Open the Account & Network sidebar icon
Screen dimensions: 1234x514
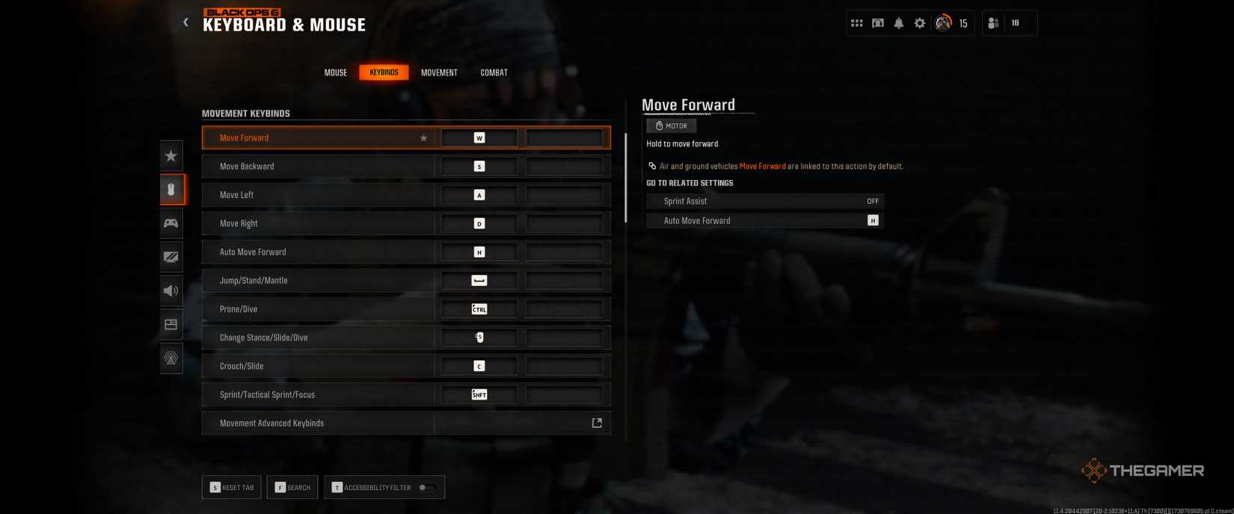tap(171, 358)
